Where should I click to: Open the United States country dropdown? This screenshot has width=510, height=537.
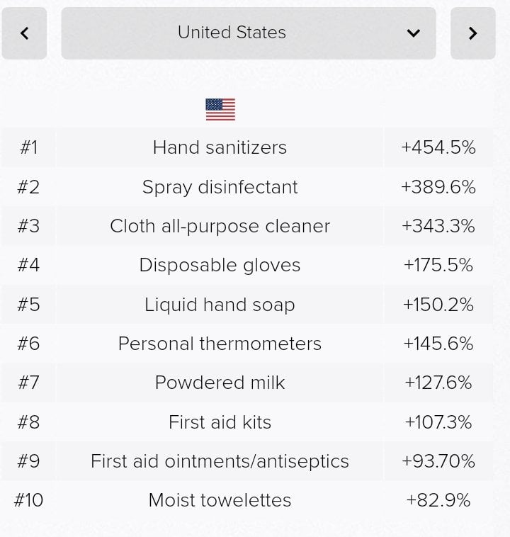232,33
